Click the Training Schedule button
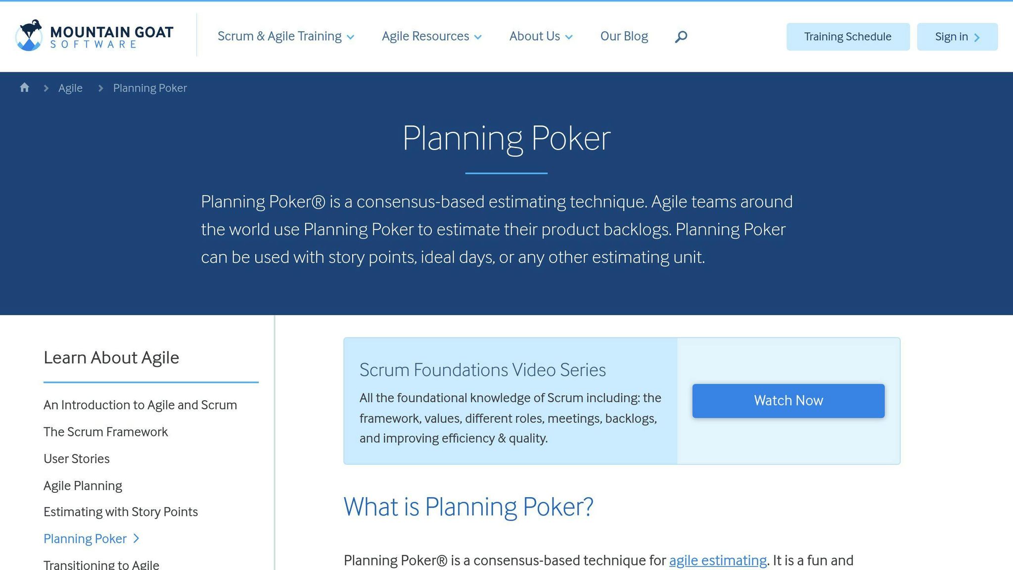The width and height of the screenshot is (1013, 570). click(x=848, y=36)
